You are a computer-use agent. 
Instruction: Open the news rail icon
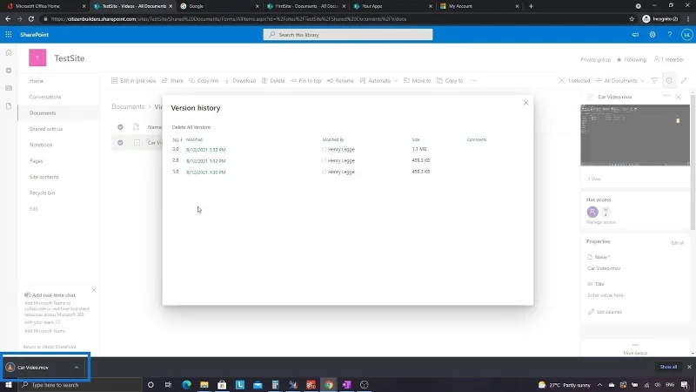[x=9, y=88]
